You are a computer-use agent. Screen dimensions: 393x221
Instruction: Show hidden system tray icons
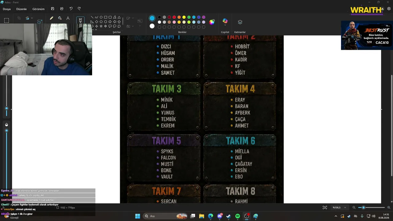(336, 216)
